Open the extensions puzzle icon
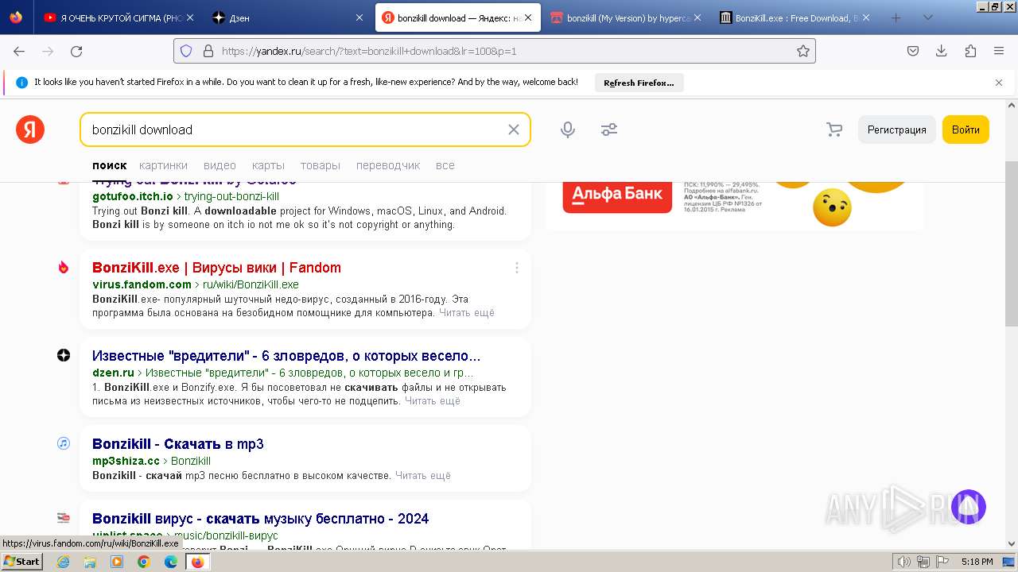The height and width of the screenshot is (572, 1018). click(x=970, y=51)
